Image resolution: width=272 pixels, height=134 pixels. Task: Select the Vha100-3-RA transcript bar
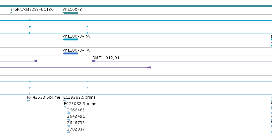coord(70,39)
